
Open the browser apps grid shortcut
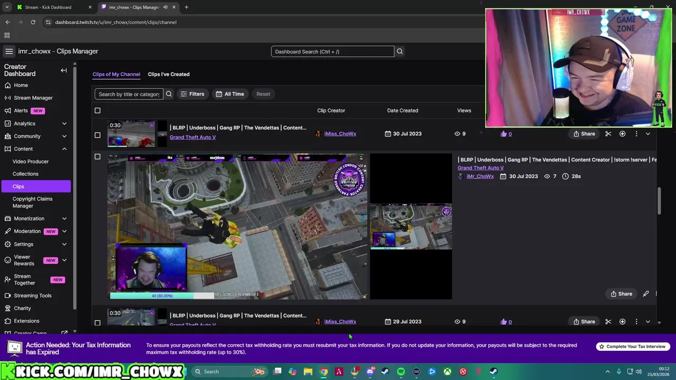tap(7, 35)
